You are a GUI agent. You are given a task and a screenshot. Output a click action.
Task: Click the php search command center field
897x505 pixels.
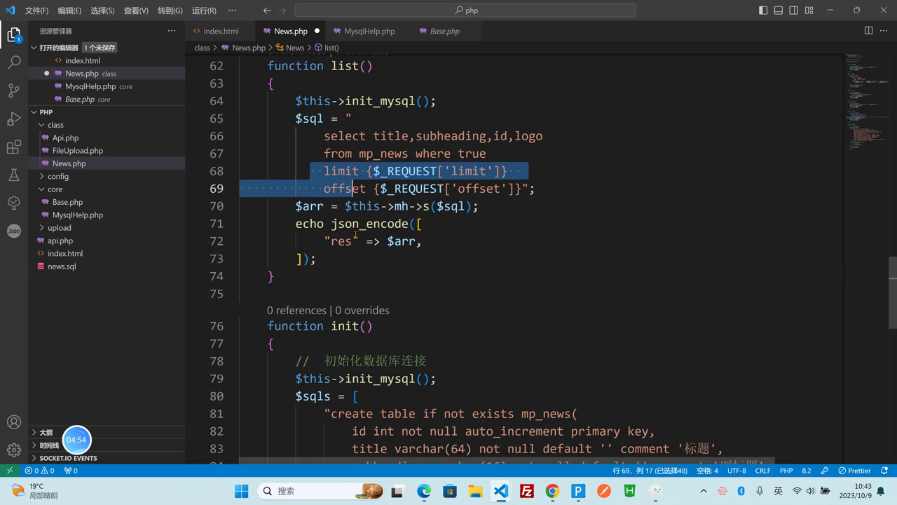[x=465, y=11]
